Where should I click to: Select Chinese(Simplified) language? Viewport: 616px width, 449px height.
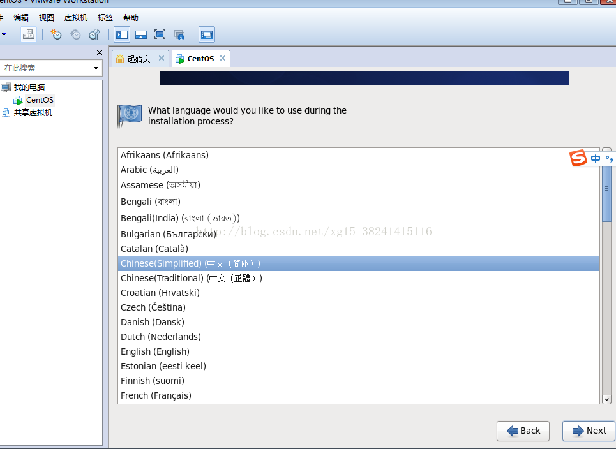(359, 264)
